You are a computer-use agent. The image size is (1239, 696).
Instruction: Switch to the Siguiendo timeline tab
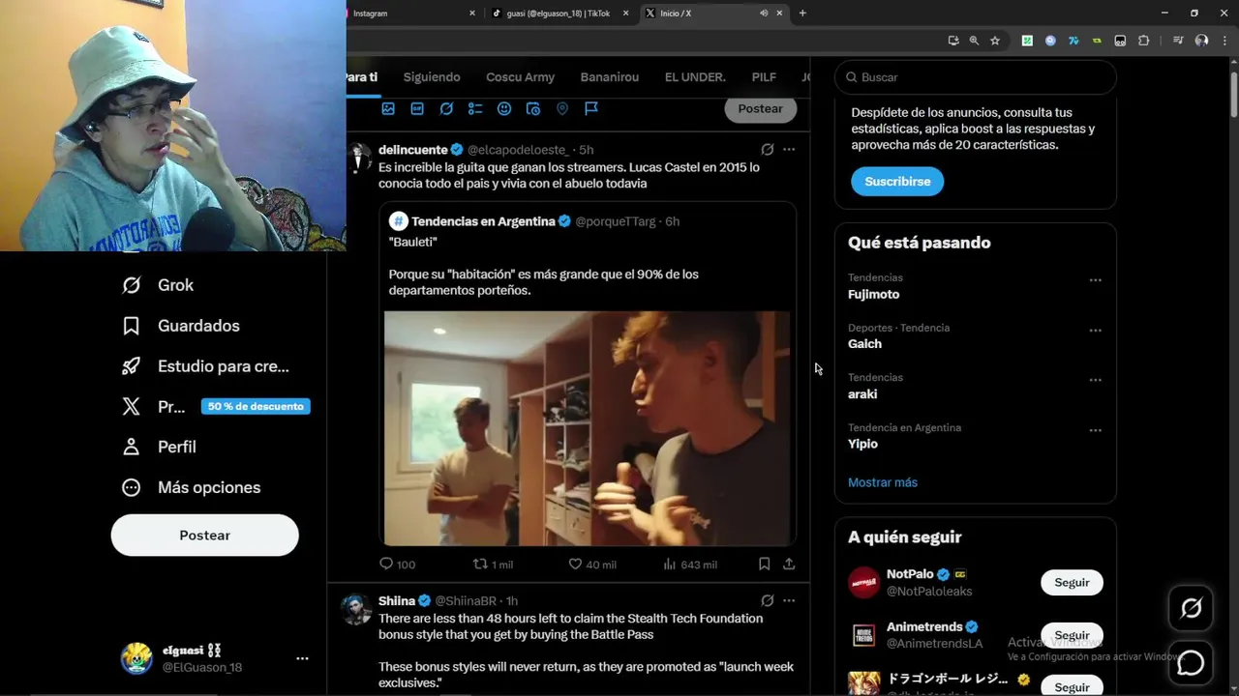coord(432,77)
